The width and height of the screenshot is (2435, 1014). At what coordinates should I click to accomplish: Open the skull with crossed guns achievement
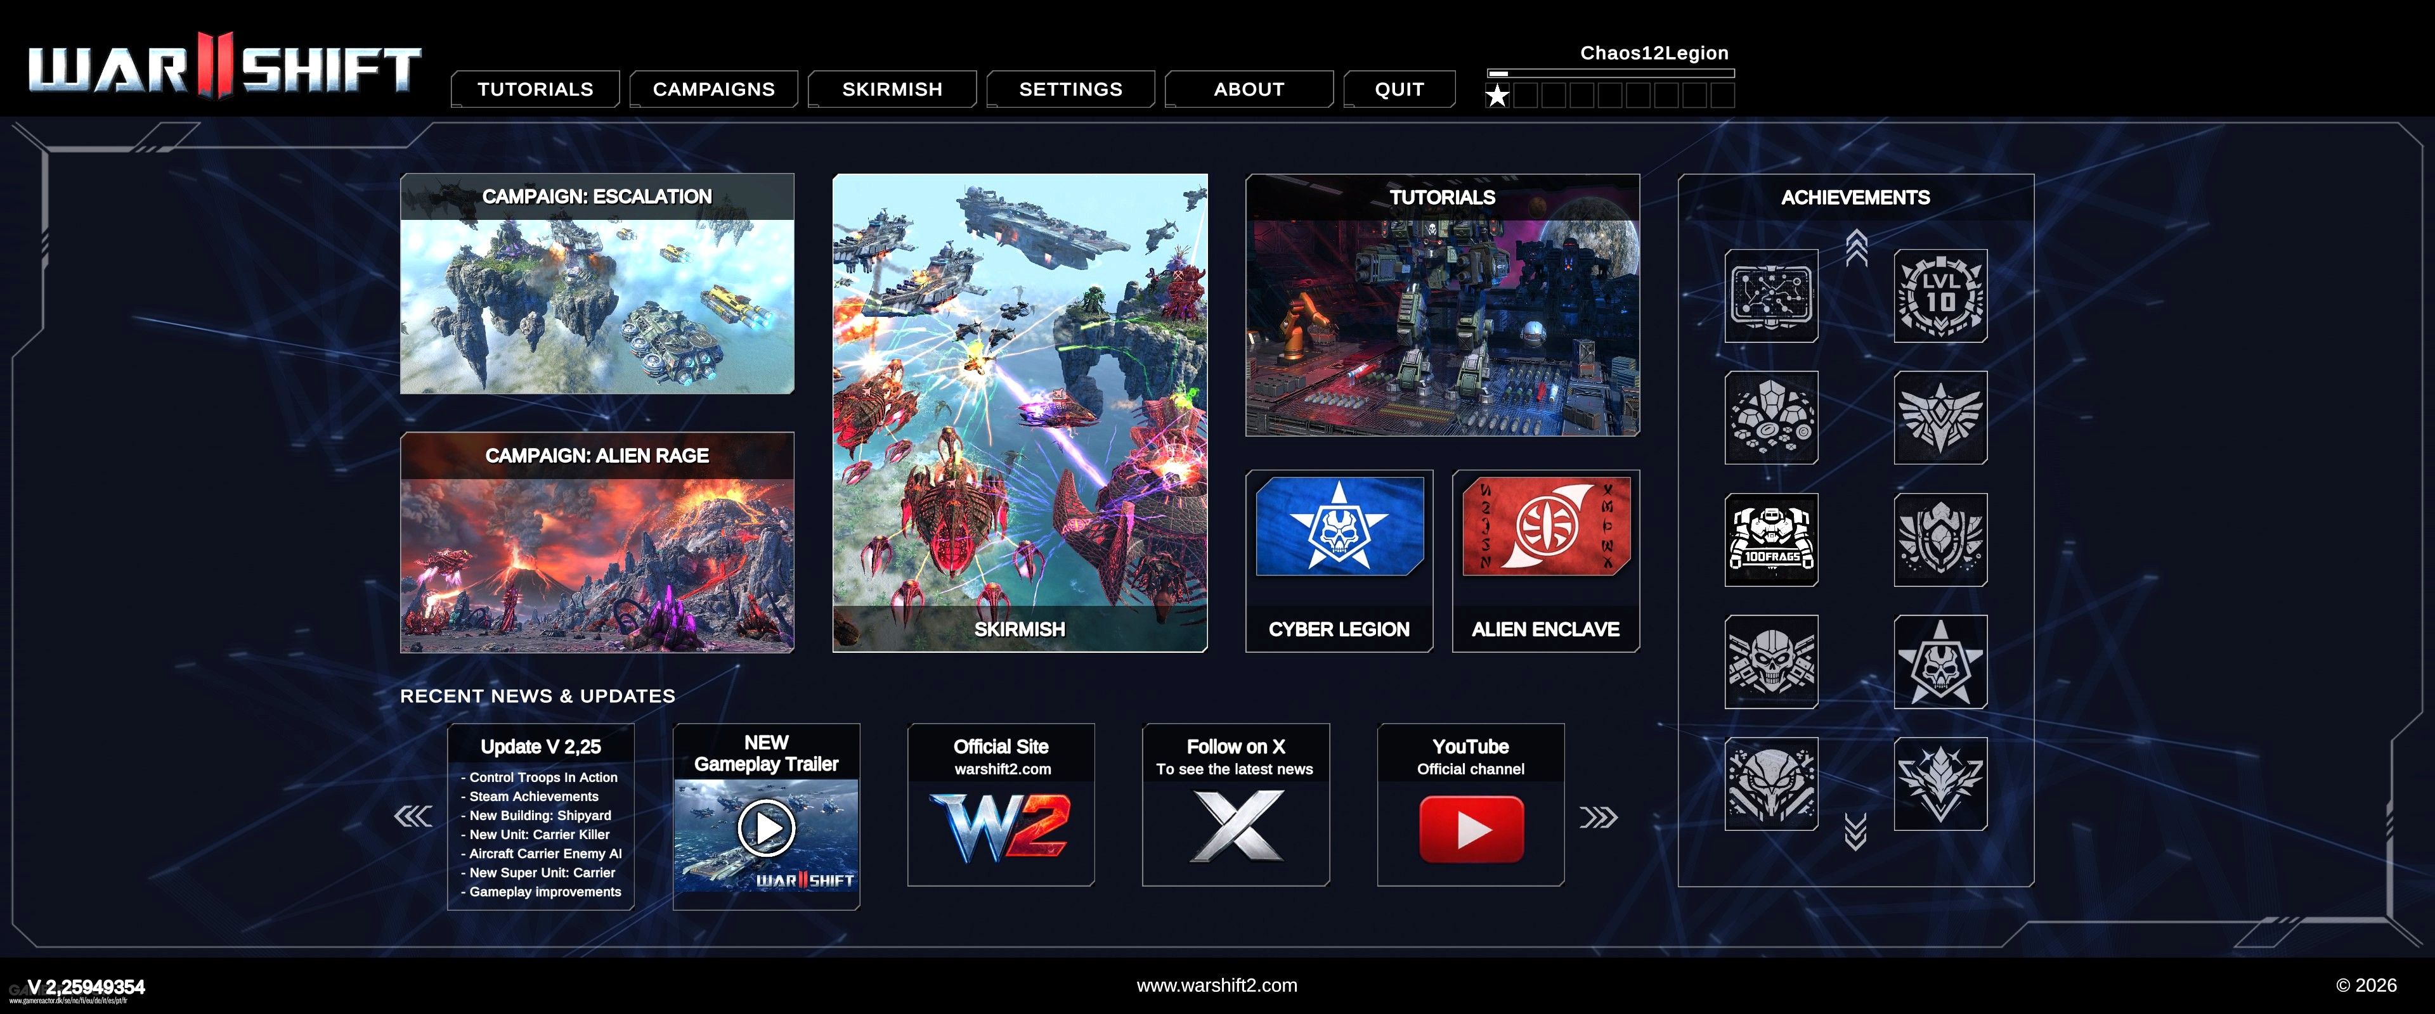point(1772,662)
